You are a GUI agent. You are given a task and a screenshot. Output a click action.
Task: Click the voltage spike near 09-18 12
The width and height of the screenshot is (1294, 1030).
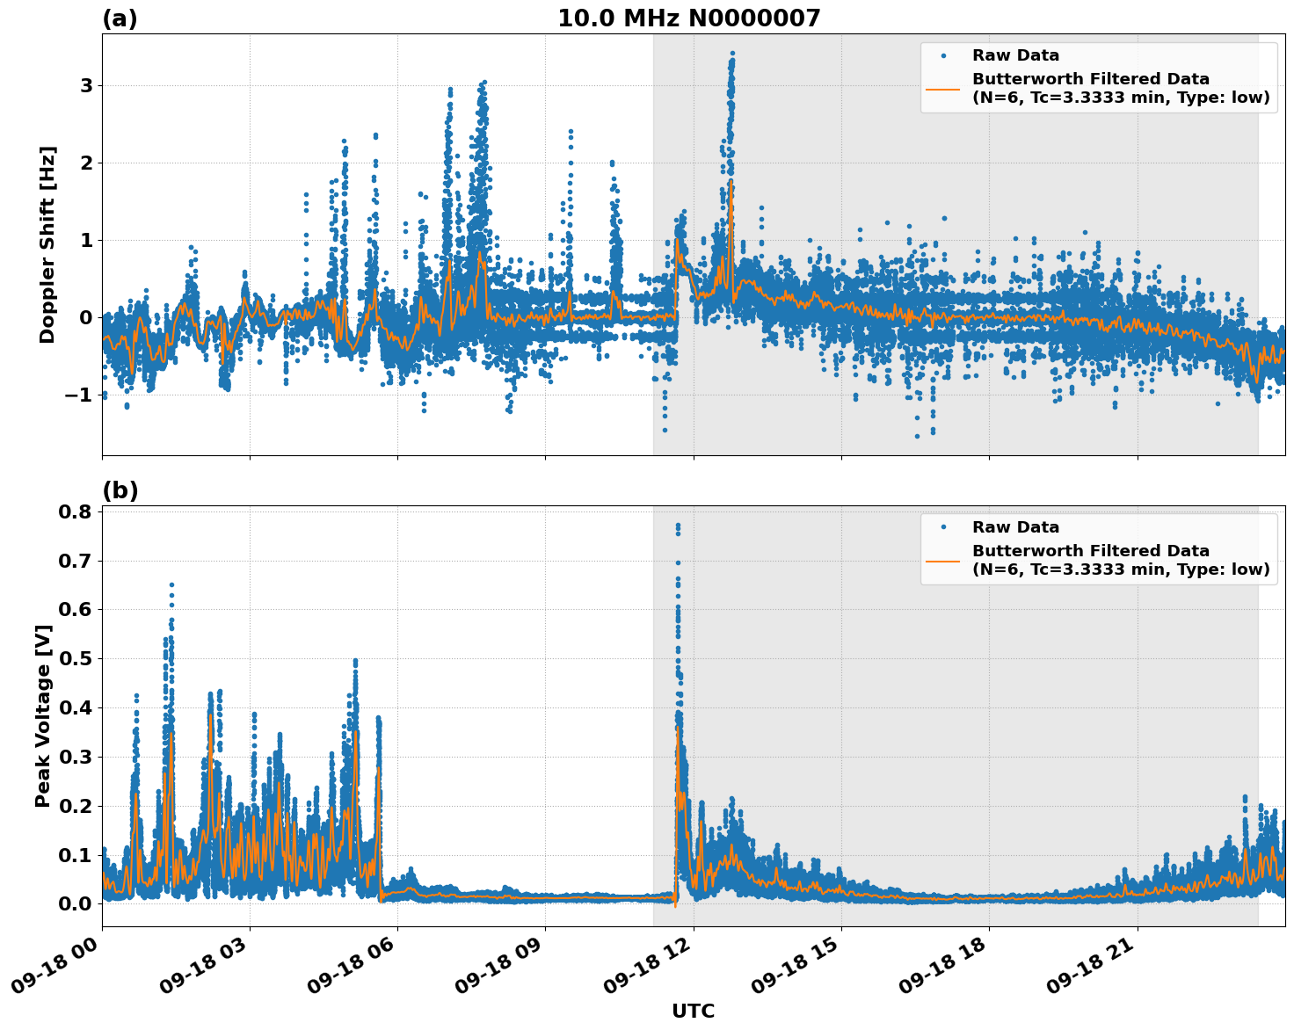pos(676,527)
